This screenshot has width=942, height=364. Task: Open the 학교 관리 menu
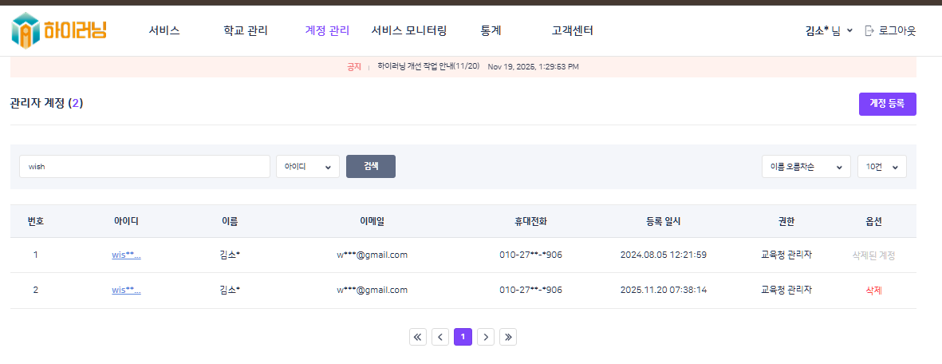click(x=246, y=31)
